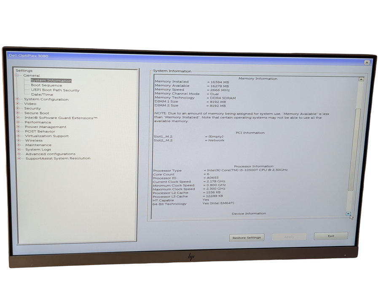Expand the Video settings node
This screenshot has height=295, width=392.
click(18, 104)
